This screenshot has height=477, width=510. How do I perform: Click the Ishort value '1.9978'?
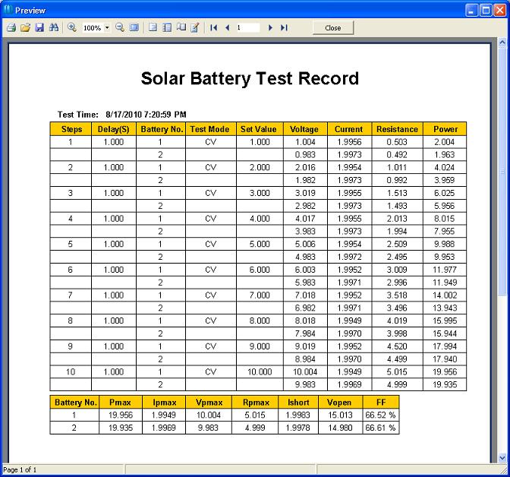298,428
